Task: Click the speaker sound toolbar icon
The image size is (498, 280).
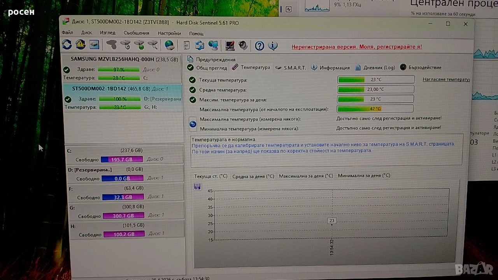Action: click(243, 46)
